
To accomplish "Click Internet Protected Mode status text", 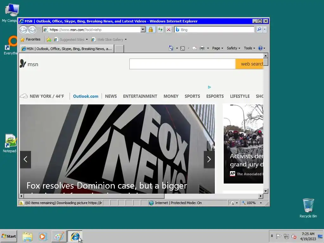I will (x=178, y=203).
